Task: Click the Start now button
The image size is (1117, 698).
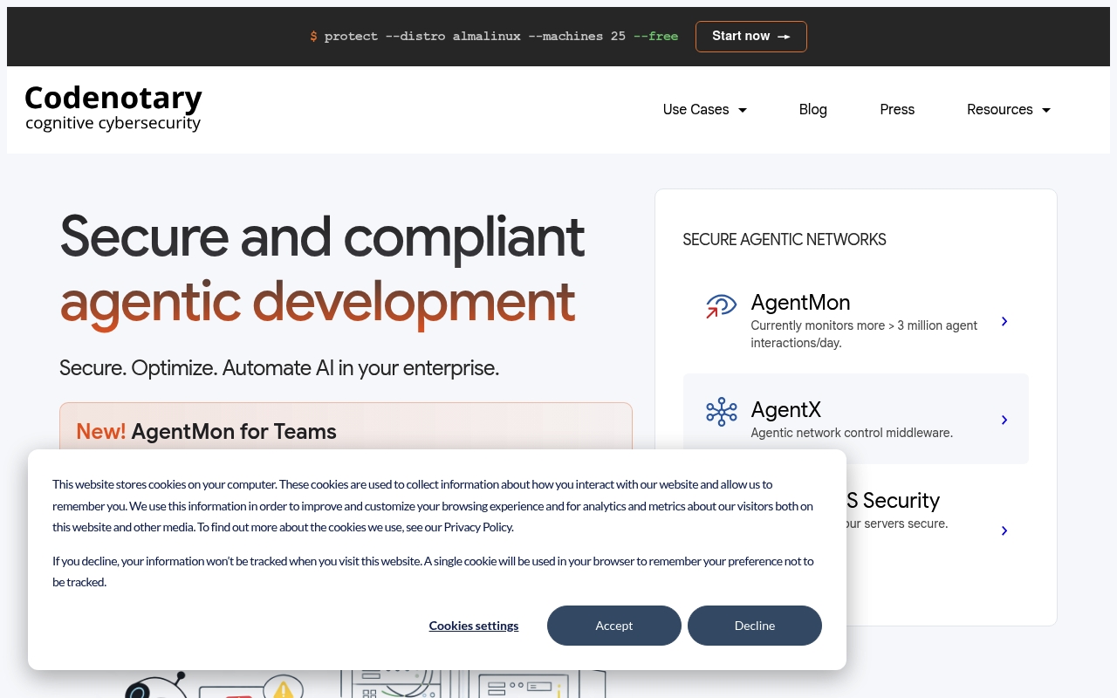Action: click(751, 37)
